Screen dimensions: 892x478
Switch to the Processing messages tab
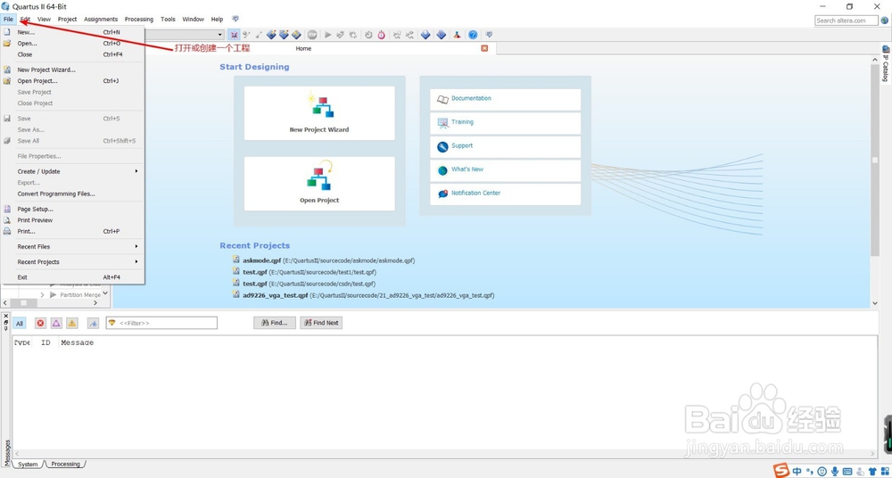tap(65, 465)
